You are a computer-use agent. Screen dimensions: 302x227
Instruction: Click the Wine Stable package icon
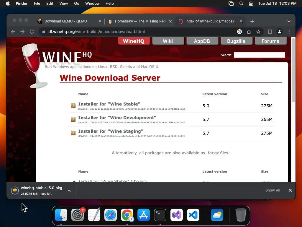73,106
